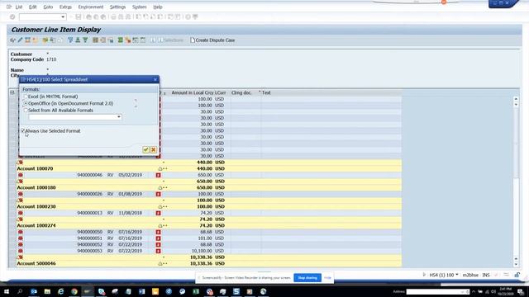Viewport: 529px width, 297px height.
Task: Click the Subtotals toolbar icon
Action: tap(127, 40)
